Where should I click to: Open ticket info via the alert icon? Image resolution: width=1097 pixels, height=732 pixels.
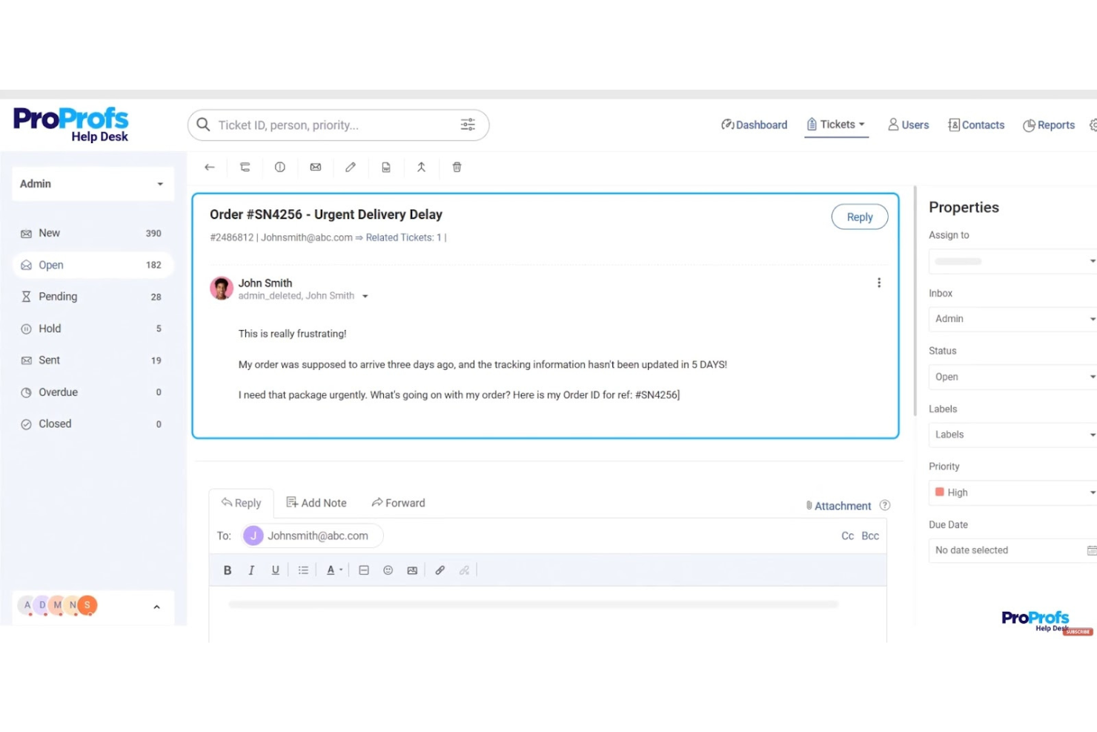tap(279, 167)
